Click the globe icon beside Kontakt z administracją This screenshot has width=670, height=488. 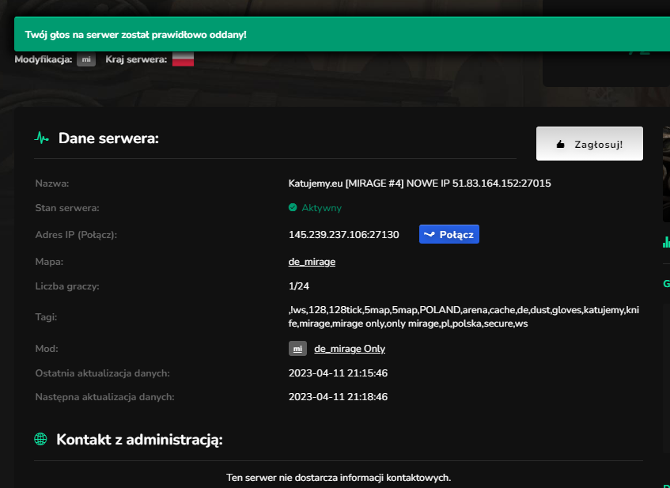[40, 439]
